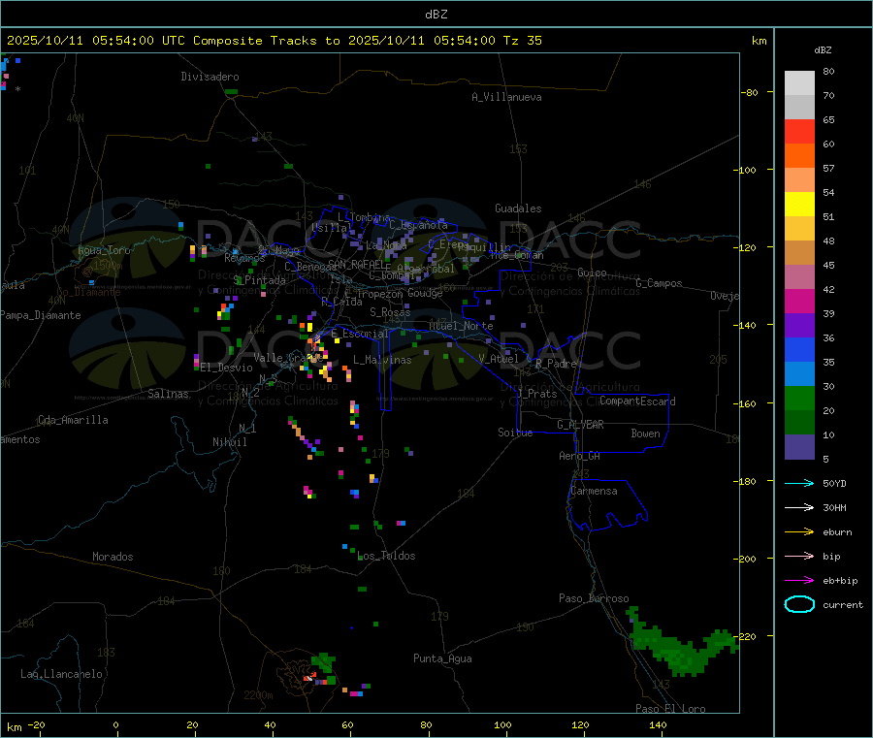Viewport: 873px width, 738px height.
Task: Click the 'Atuel_Norte' map label
Action: click(x=461, y=326)
